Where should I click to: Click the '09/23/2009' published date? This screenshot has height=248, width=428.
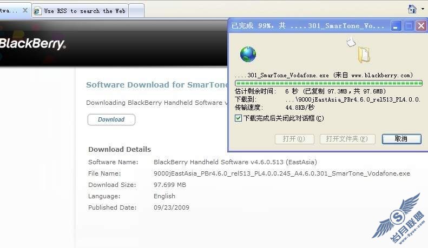(x=172, y=207)
